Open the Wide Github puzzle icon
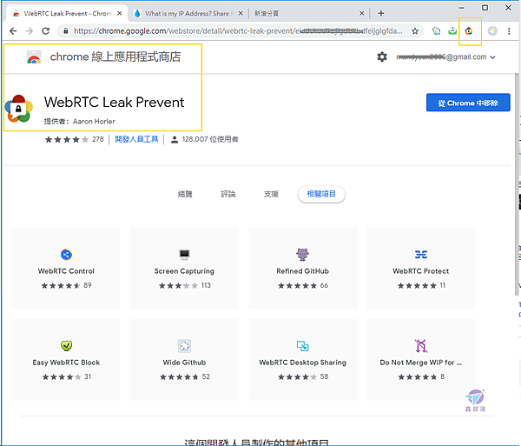 click(184, 346)
